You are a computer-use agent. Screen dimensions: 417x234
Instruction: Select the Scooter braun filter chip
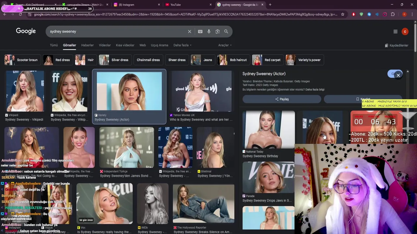click(x=22, y=60)
